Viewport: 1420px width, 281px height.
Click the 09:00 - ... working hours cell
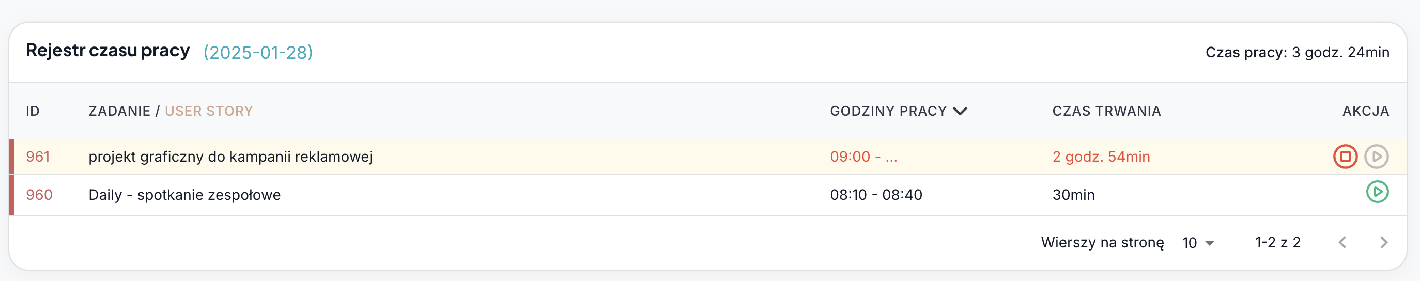(x=863, y=157)
